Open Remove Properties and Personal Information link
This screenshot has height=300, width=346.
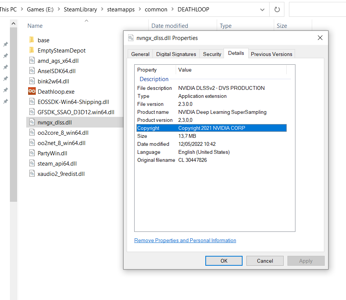pyautogui.click(x=185, y=240)
